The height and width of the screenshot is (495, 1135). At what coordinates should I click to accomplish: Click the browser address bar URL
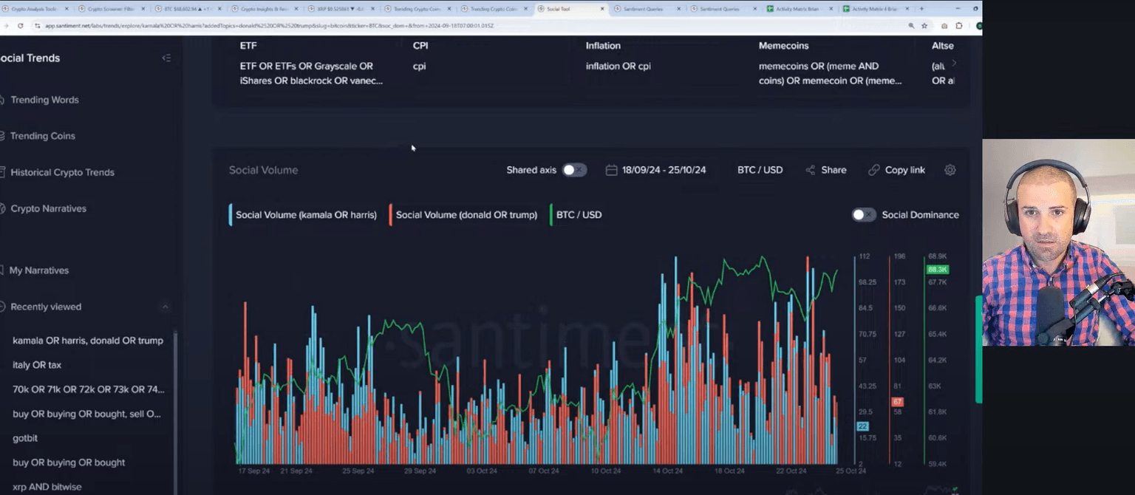point(296,25)
